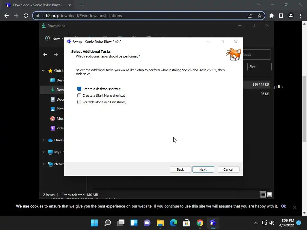Screen dimensions: 307x230
Task: View site security lock icon
Action: point(38,16)
